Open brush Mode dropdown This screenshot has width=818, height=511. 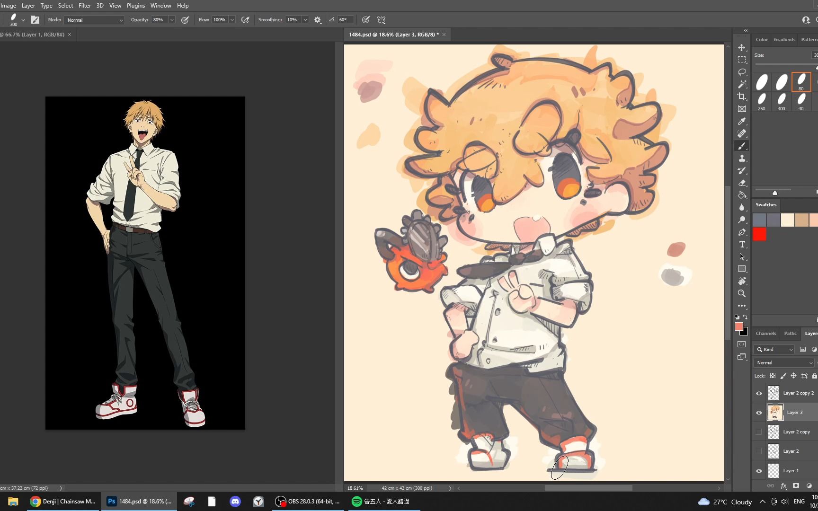point(94,20)
